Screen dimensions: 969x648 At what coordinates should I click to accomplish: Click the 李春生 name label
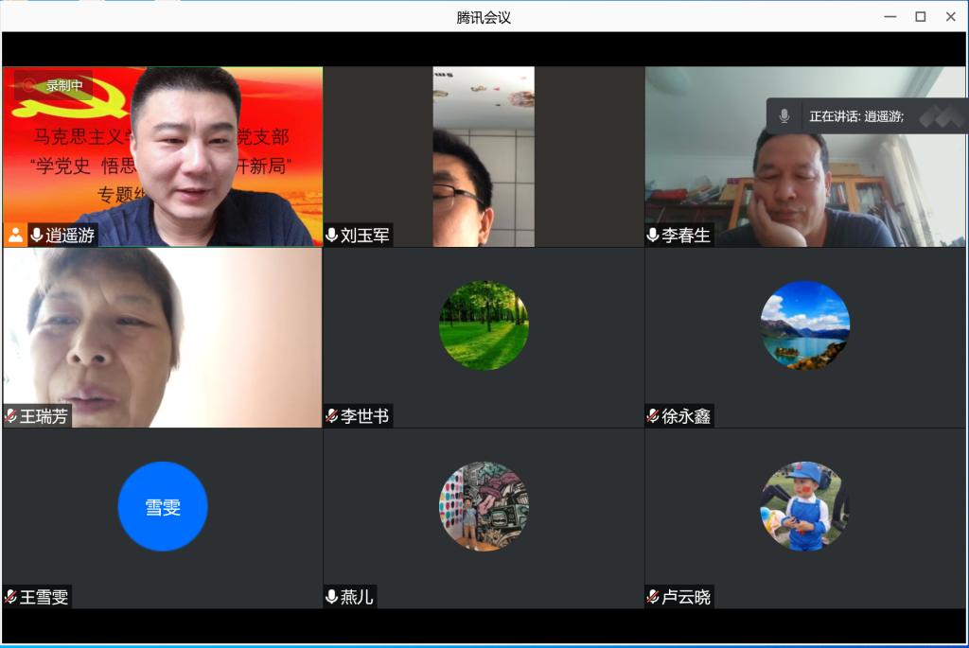click(686, 236)
